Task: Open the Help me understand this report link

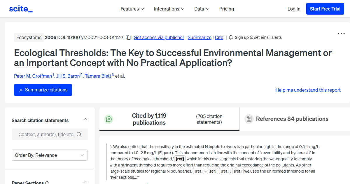Action: tap(308, 90)
